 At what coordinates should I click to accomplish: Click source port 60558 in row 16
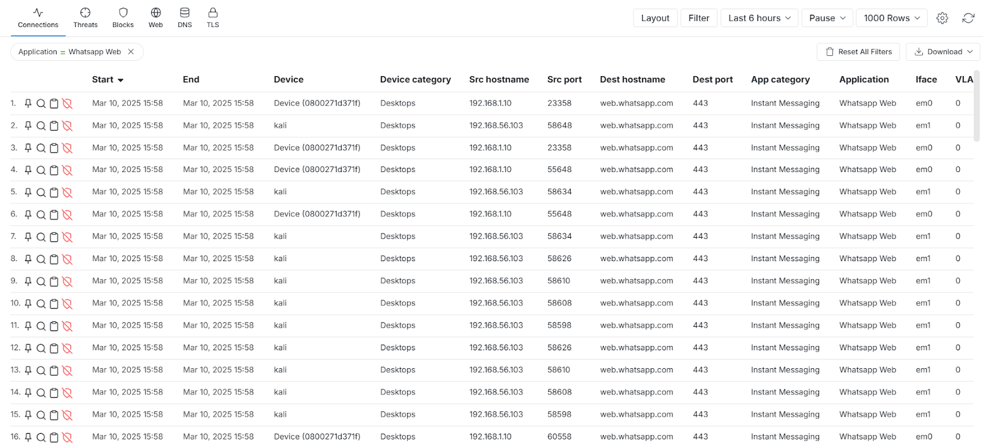point(560,436)
